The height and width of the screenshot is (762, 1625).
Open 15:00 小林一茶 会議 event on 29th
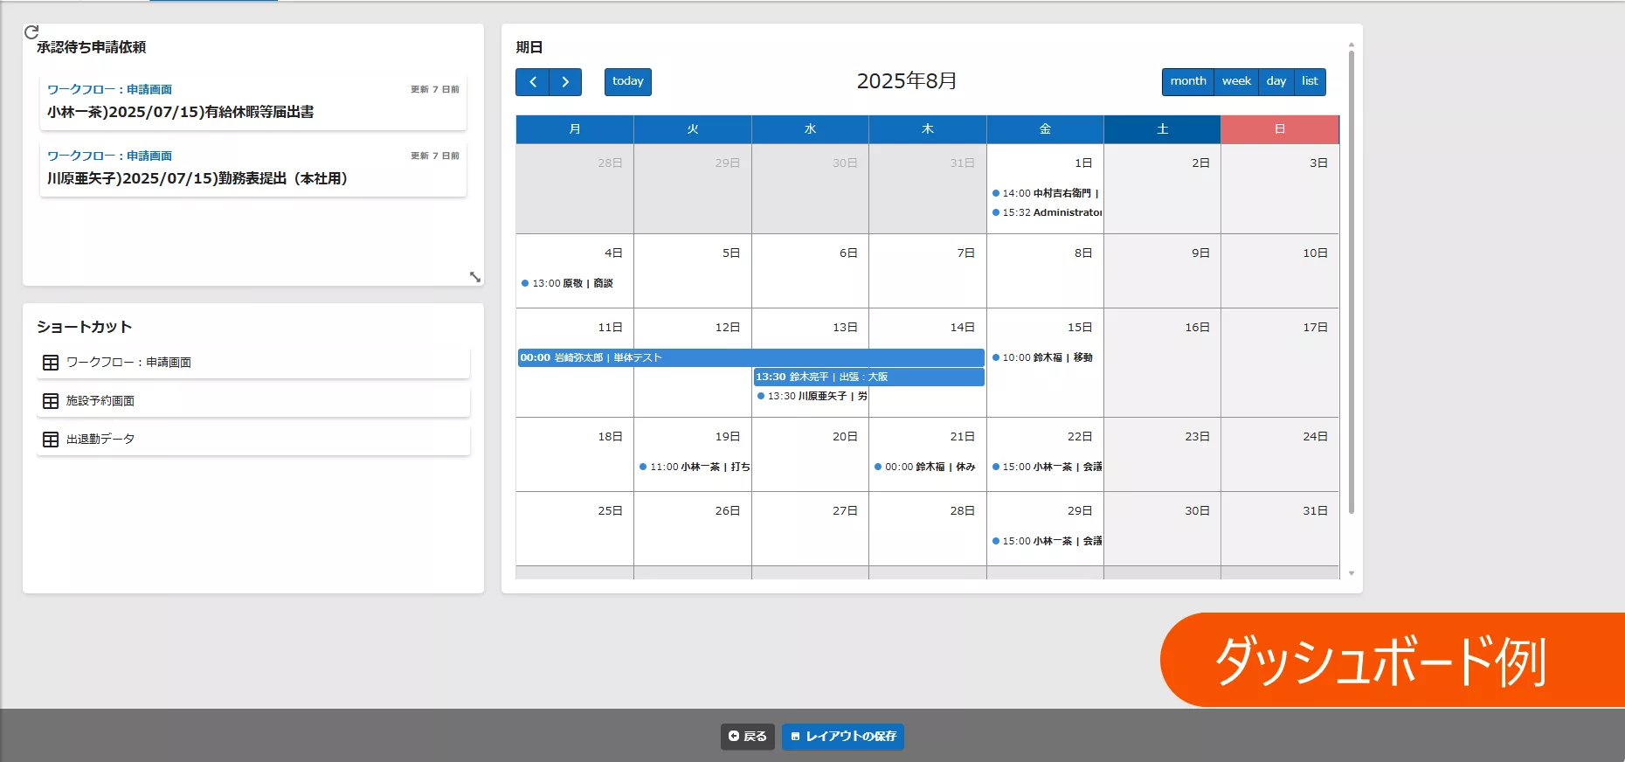point(1045,541)
